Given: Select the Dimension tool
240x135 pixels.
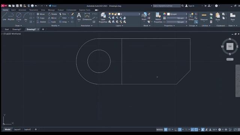Looking at the screenshot, I should click(87, 16).
